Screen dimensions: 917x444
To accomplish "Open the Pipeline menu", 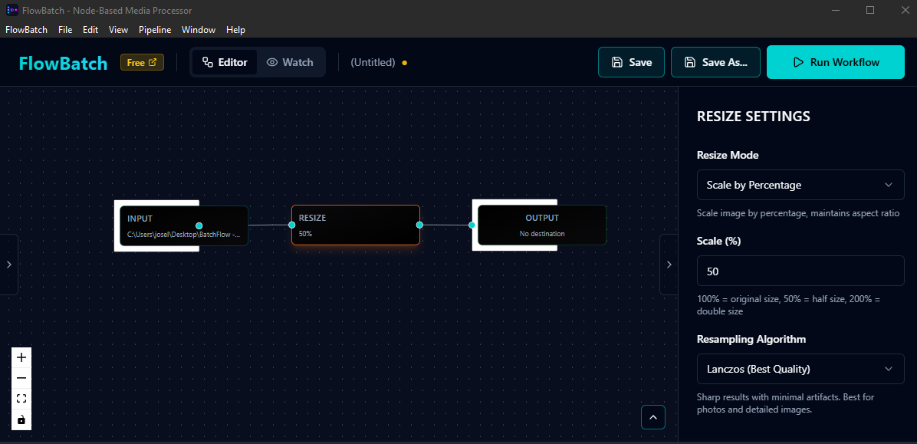I will [156, 30].
